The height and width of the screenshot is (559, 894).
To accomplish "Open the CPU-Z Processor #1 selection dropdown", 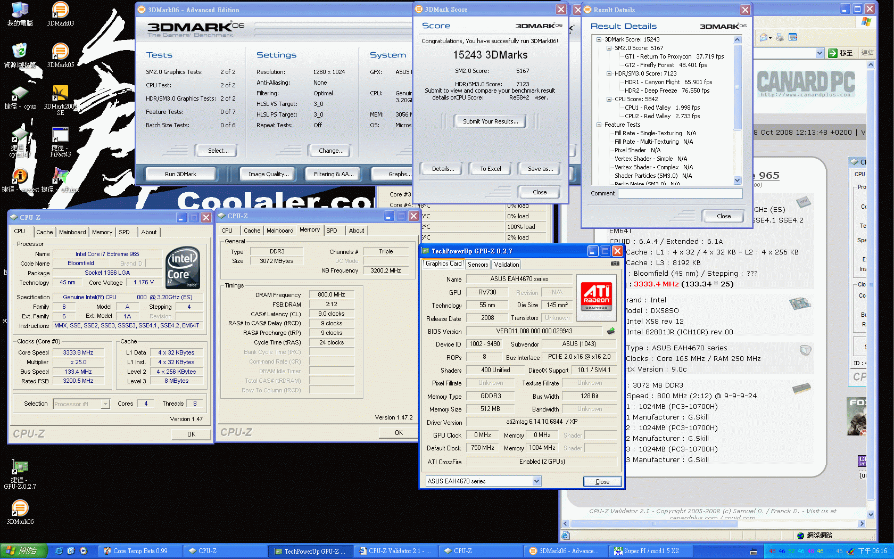I will [x=105, y=404].
